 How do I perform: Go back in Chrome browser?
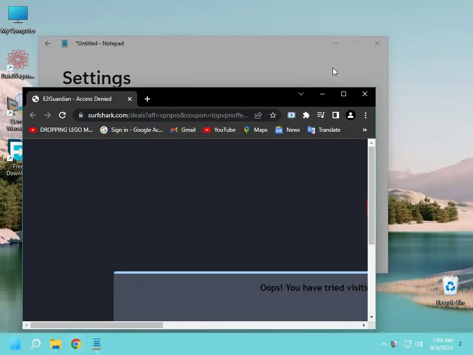click(33, 115)
